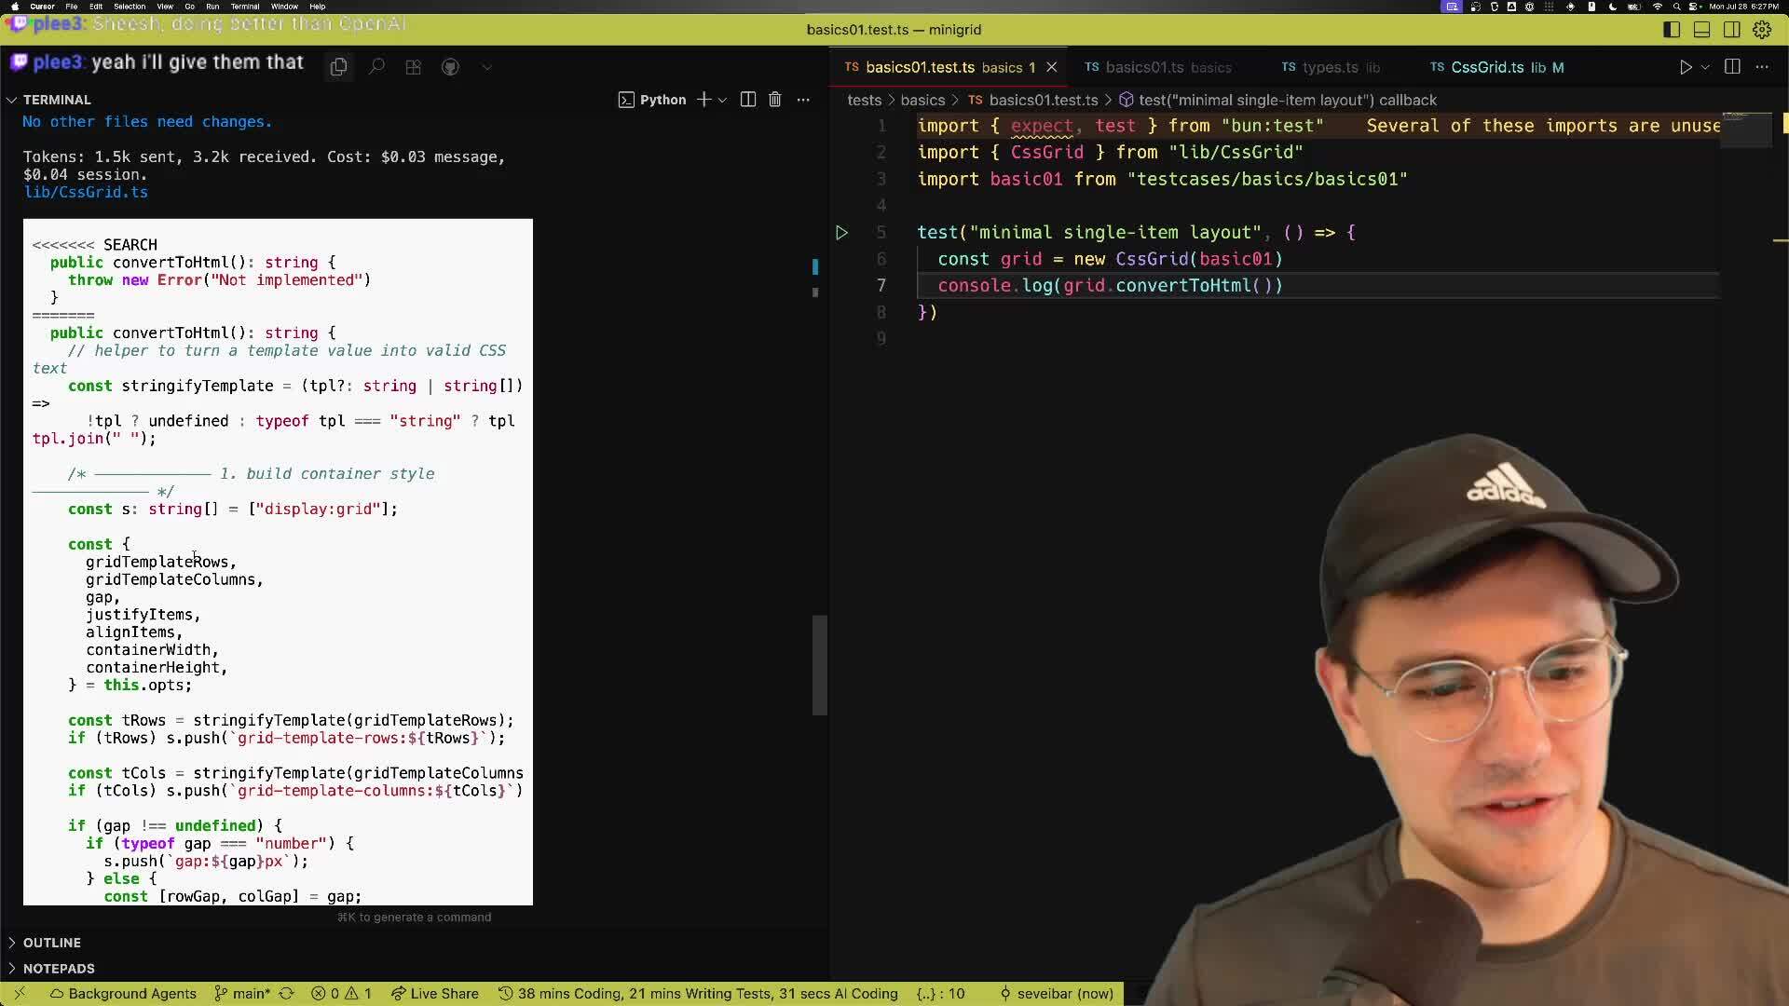Toggle Focus (moon) menu bar icon

coord(1613,7)
